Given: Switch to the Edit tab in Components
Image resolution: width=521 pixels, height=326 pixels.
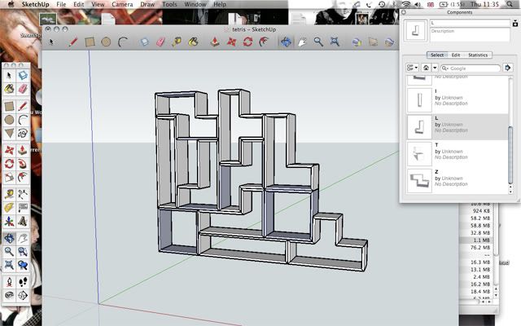Looking at the screenshot, I should pyautogui.click(x=456, y=55).
